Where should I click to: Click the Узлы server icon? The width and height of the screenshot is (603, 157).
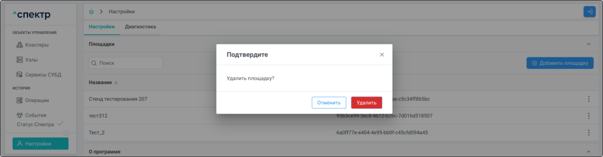[x=19, y=60]
